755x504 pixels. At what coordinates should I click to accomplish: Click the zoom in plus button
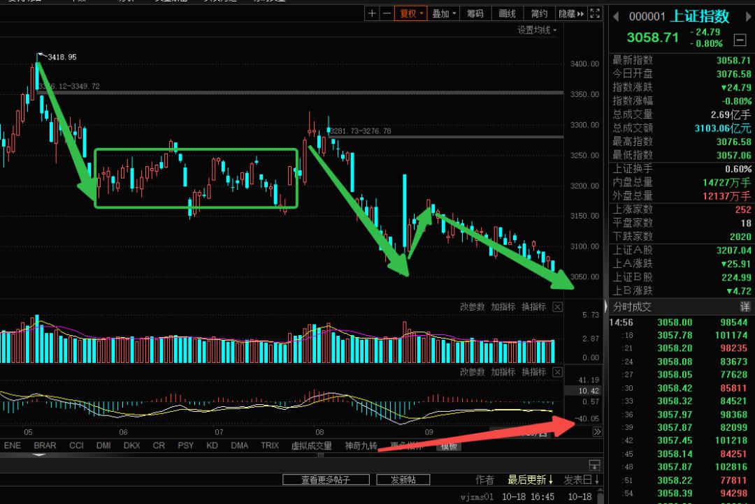coord(372,13)
